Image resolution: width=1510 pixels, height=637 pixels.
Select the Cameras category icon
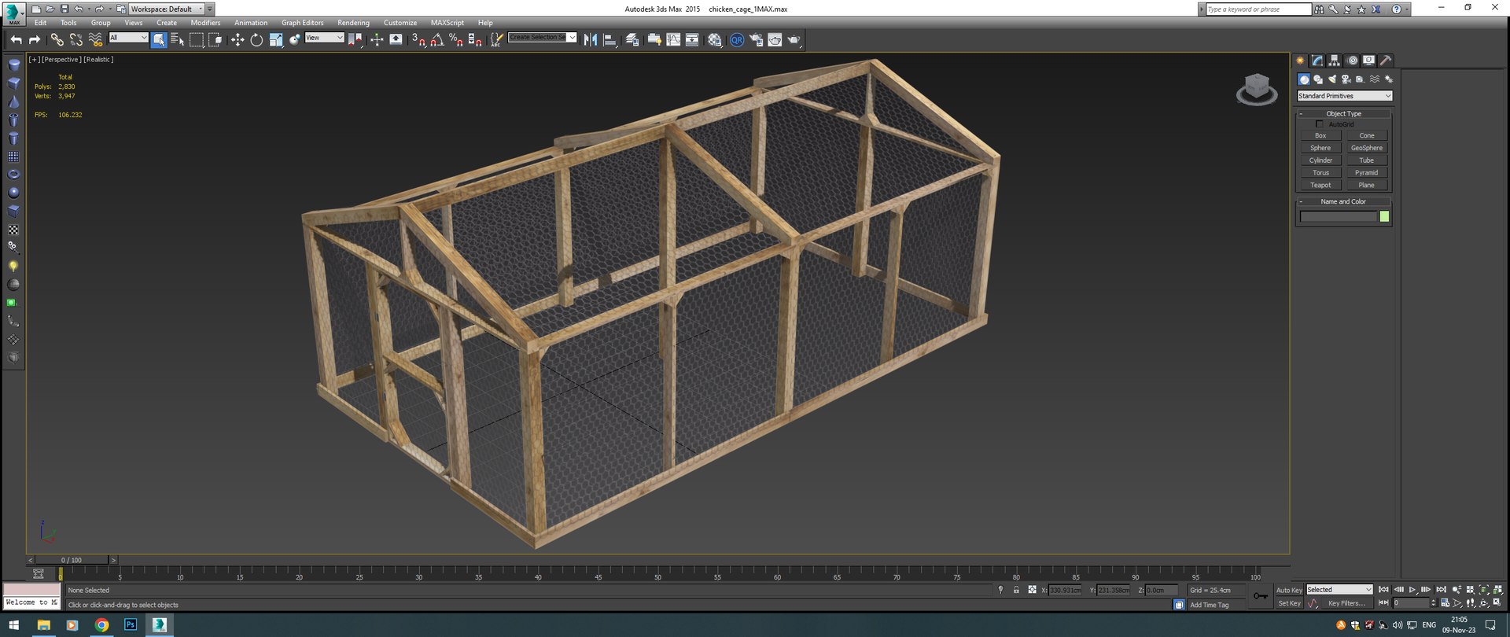point(1346,79)
